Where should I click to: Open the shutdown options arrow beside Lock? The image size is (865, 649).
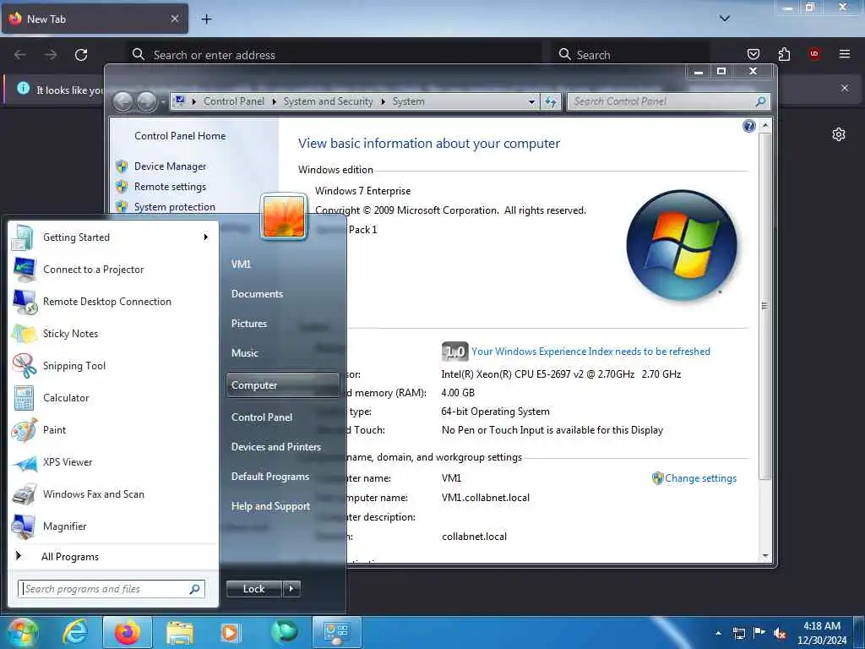click(x=291, y=589)
